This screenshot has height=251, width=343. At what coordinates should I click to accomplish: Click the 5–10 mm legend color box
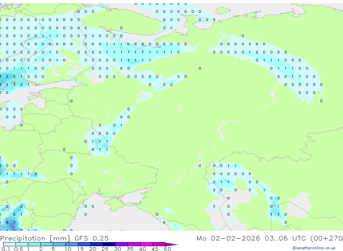(59, 244)
